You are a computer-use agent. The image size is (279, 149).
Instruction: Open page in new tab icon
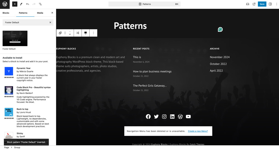tap(254, 4)
